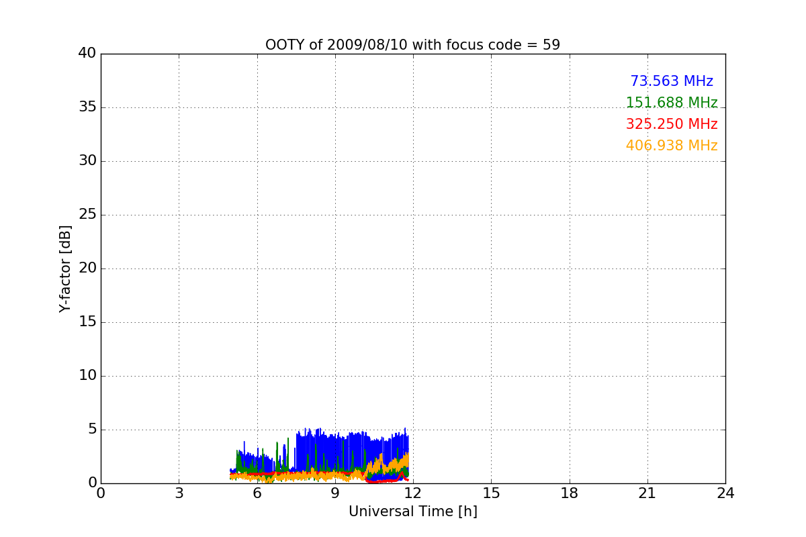Click the 'Y-factor [dB]' axis label
Screen dimensions: 806x537
(x=65, y=268)
